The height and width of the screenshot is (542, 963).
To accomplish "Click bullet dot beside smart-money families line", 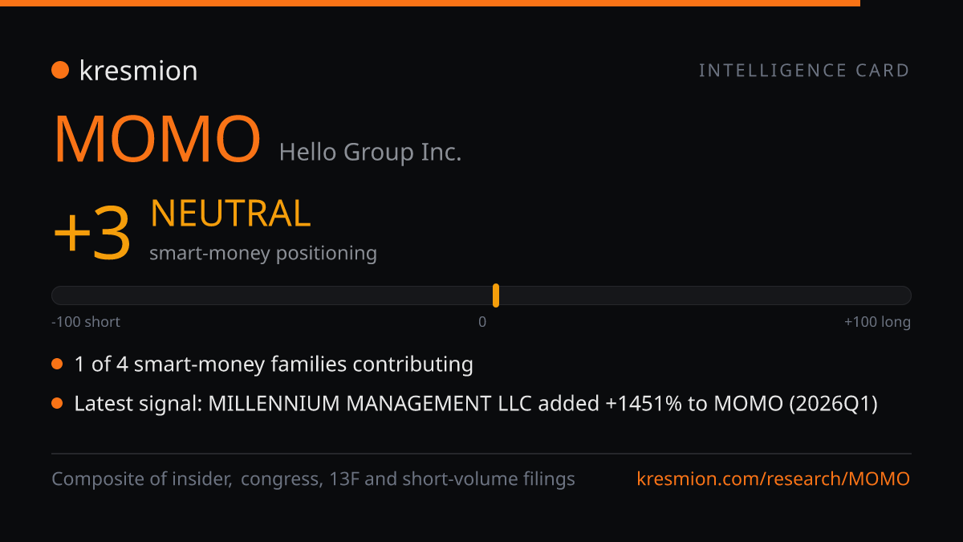I will click(57, 365).
